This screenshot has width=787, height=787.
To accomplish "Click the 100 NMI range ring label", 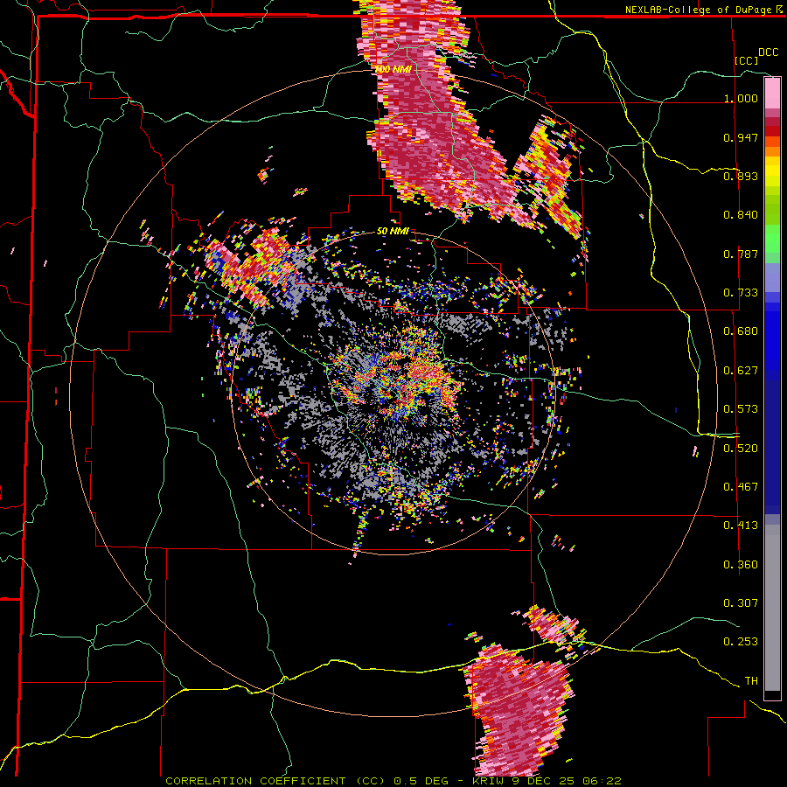I will tap(393, 69).
